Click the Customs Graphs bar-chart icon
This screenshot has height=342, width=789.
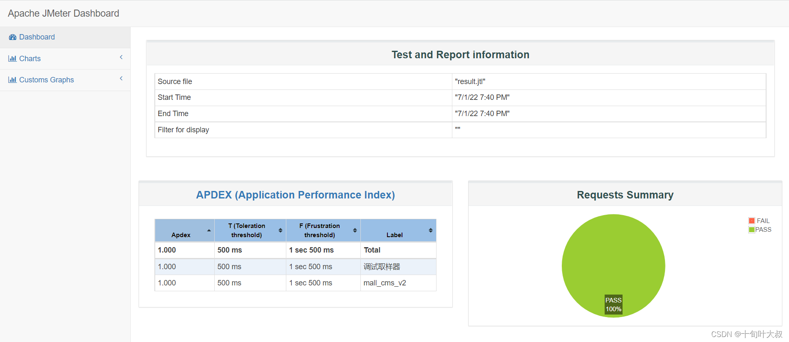pos(12,80)
